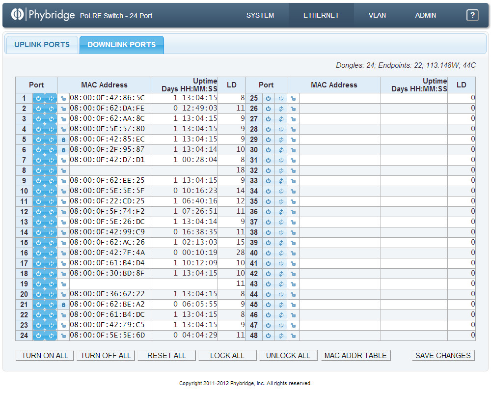
Task: Reset port 10 with the reset icon
Action: click(51, 191)
